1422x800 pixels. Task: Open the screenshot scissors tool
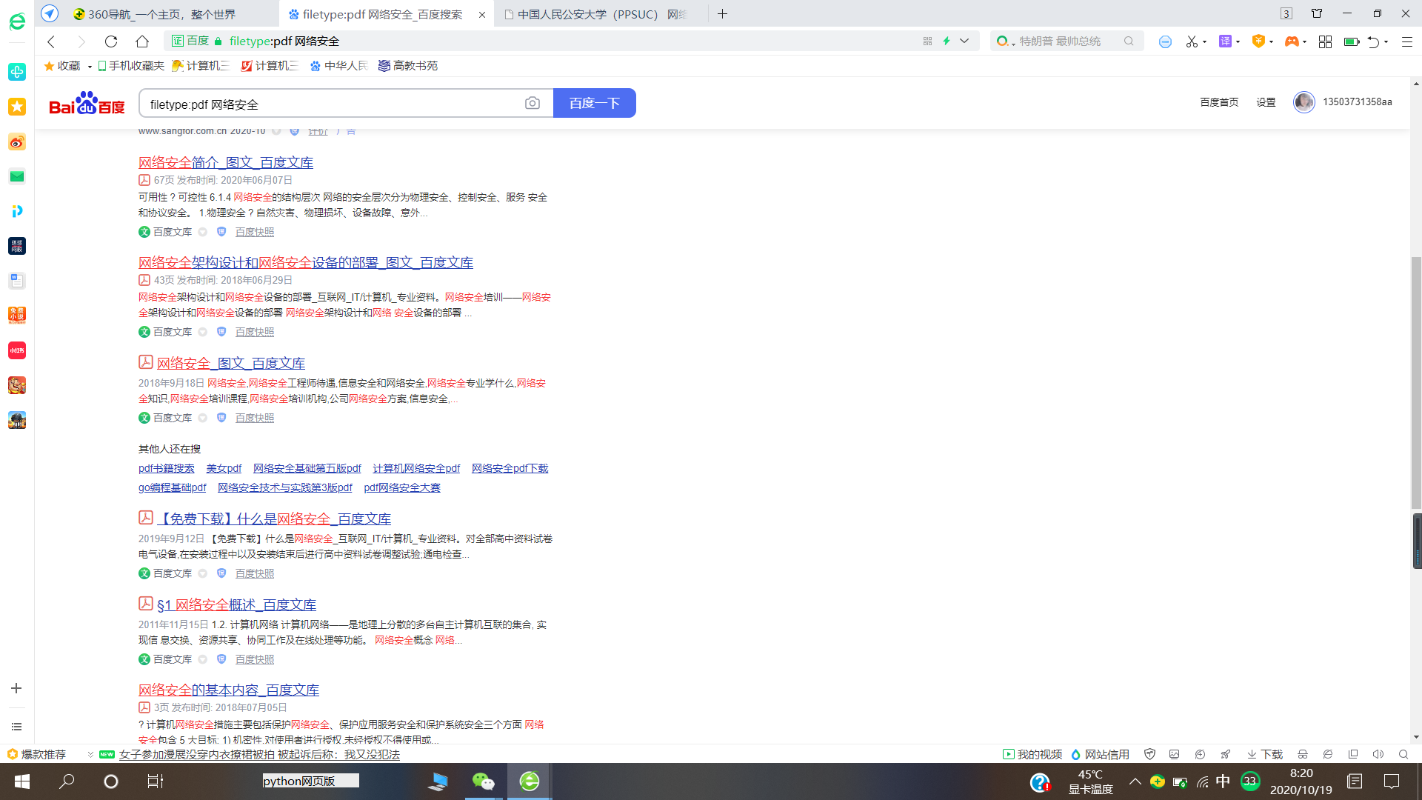tap(1191, 41)
